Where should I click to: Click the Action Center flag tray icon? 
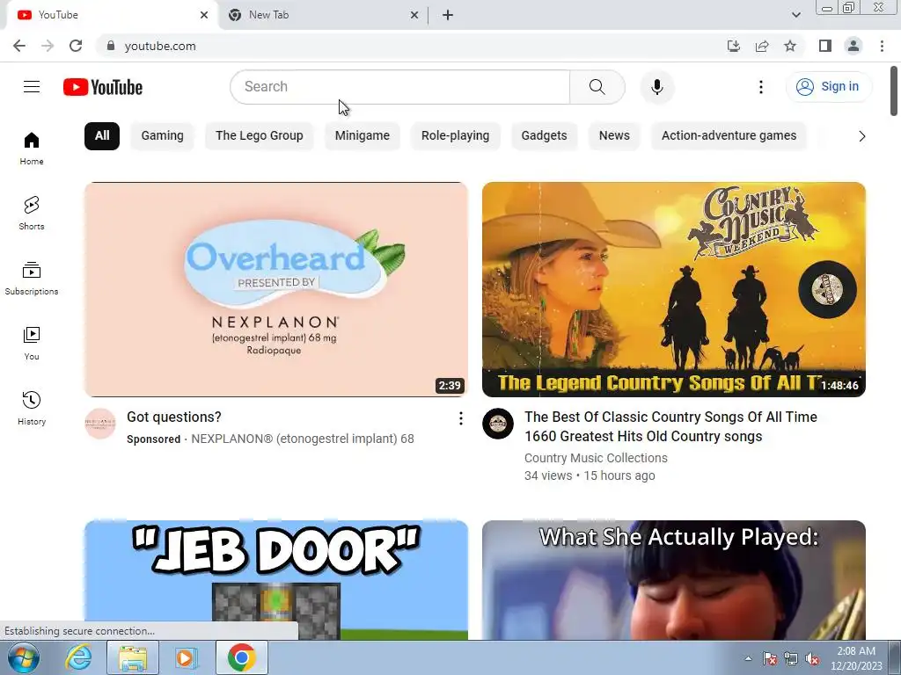tap(769, 659)
